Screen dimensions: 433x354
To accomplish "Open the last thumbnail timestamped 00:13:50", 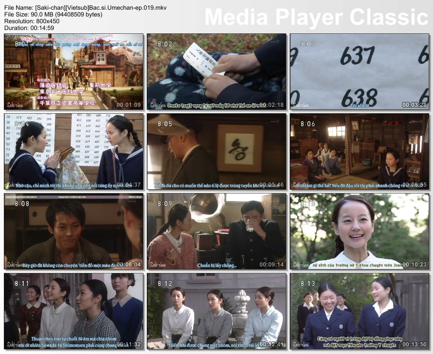I will pyautogui.click(x=359, y=311).
